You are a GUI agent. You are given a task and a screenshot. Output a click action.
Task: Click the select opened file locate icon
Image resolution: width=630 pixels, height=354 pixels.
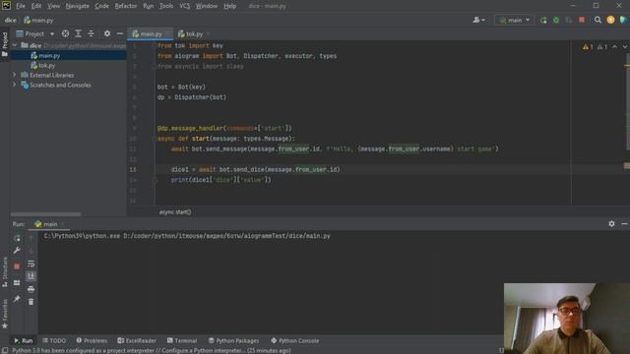[65, 33]
